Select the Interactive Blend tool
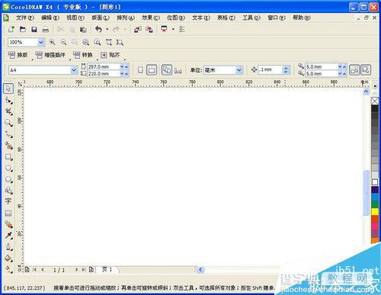Image resolution: width=381 pixels, height=295 pixels. pos(8,224)
